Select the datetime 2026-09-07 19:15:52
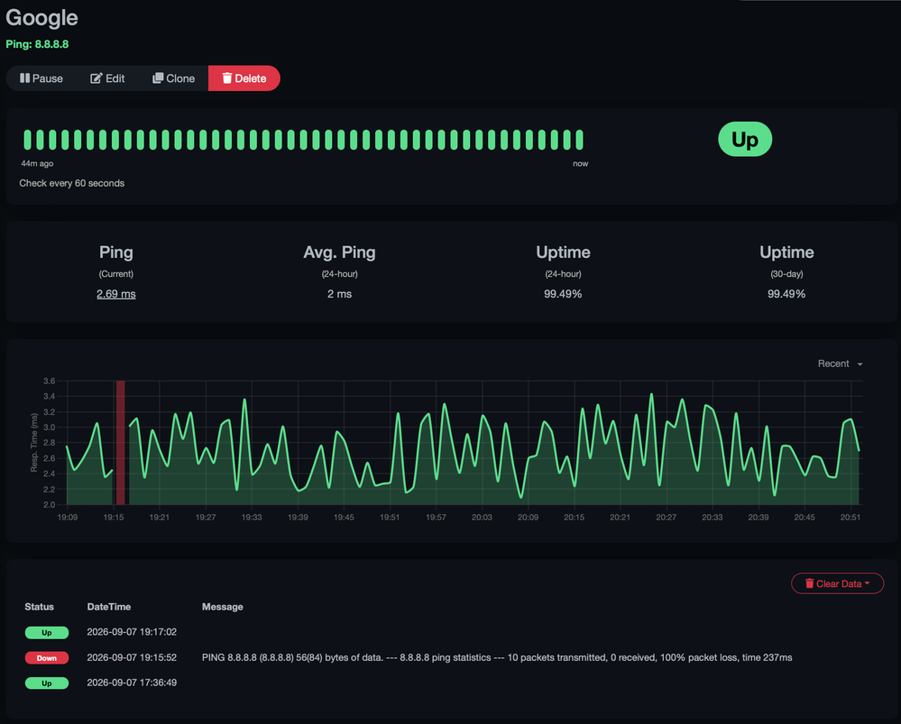 tap(132, 657)
